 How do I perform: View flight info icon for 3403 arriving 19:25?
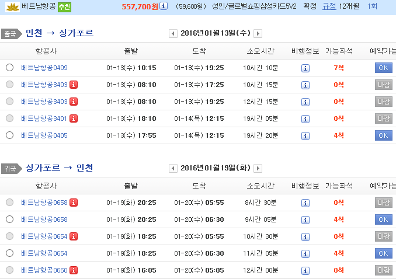click(x=305, y=102)
